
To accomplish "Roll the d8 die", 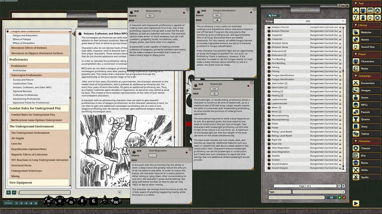I will (x=82, y=201).
